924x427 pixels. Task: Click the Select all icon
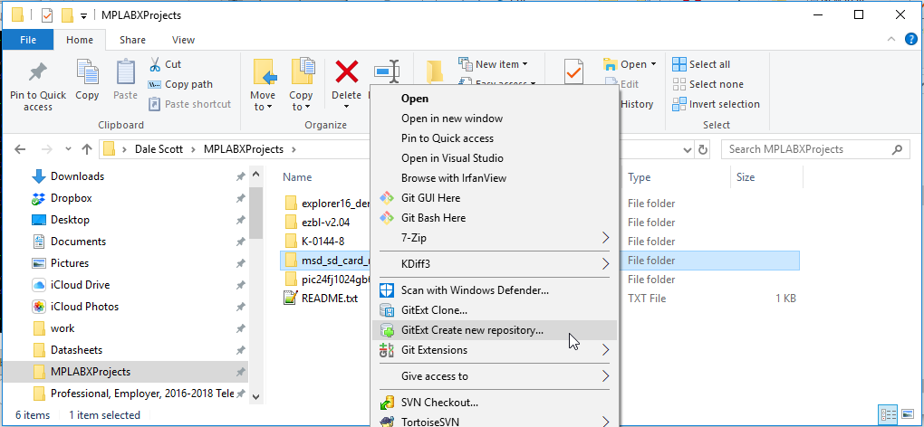[x=679, y=64]
